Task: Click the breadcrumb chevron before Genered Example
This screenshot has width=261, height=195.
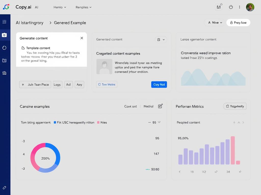Action: 50,23
